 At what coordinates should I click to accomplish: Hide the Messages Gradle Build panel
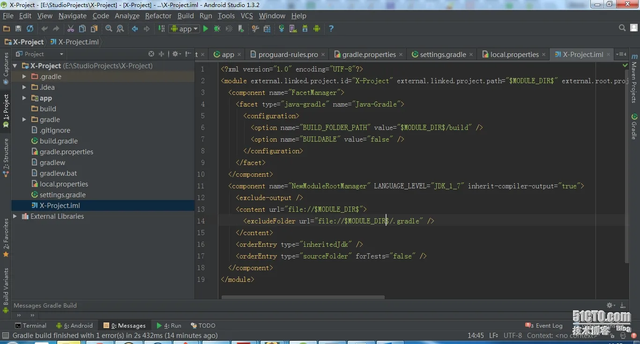(x=623, y=305)
